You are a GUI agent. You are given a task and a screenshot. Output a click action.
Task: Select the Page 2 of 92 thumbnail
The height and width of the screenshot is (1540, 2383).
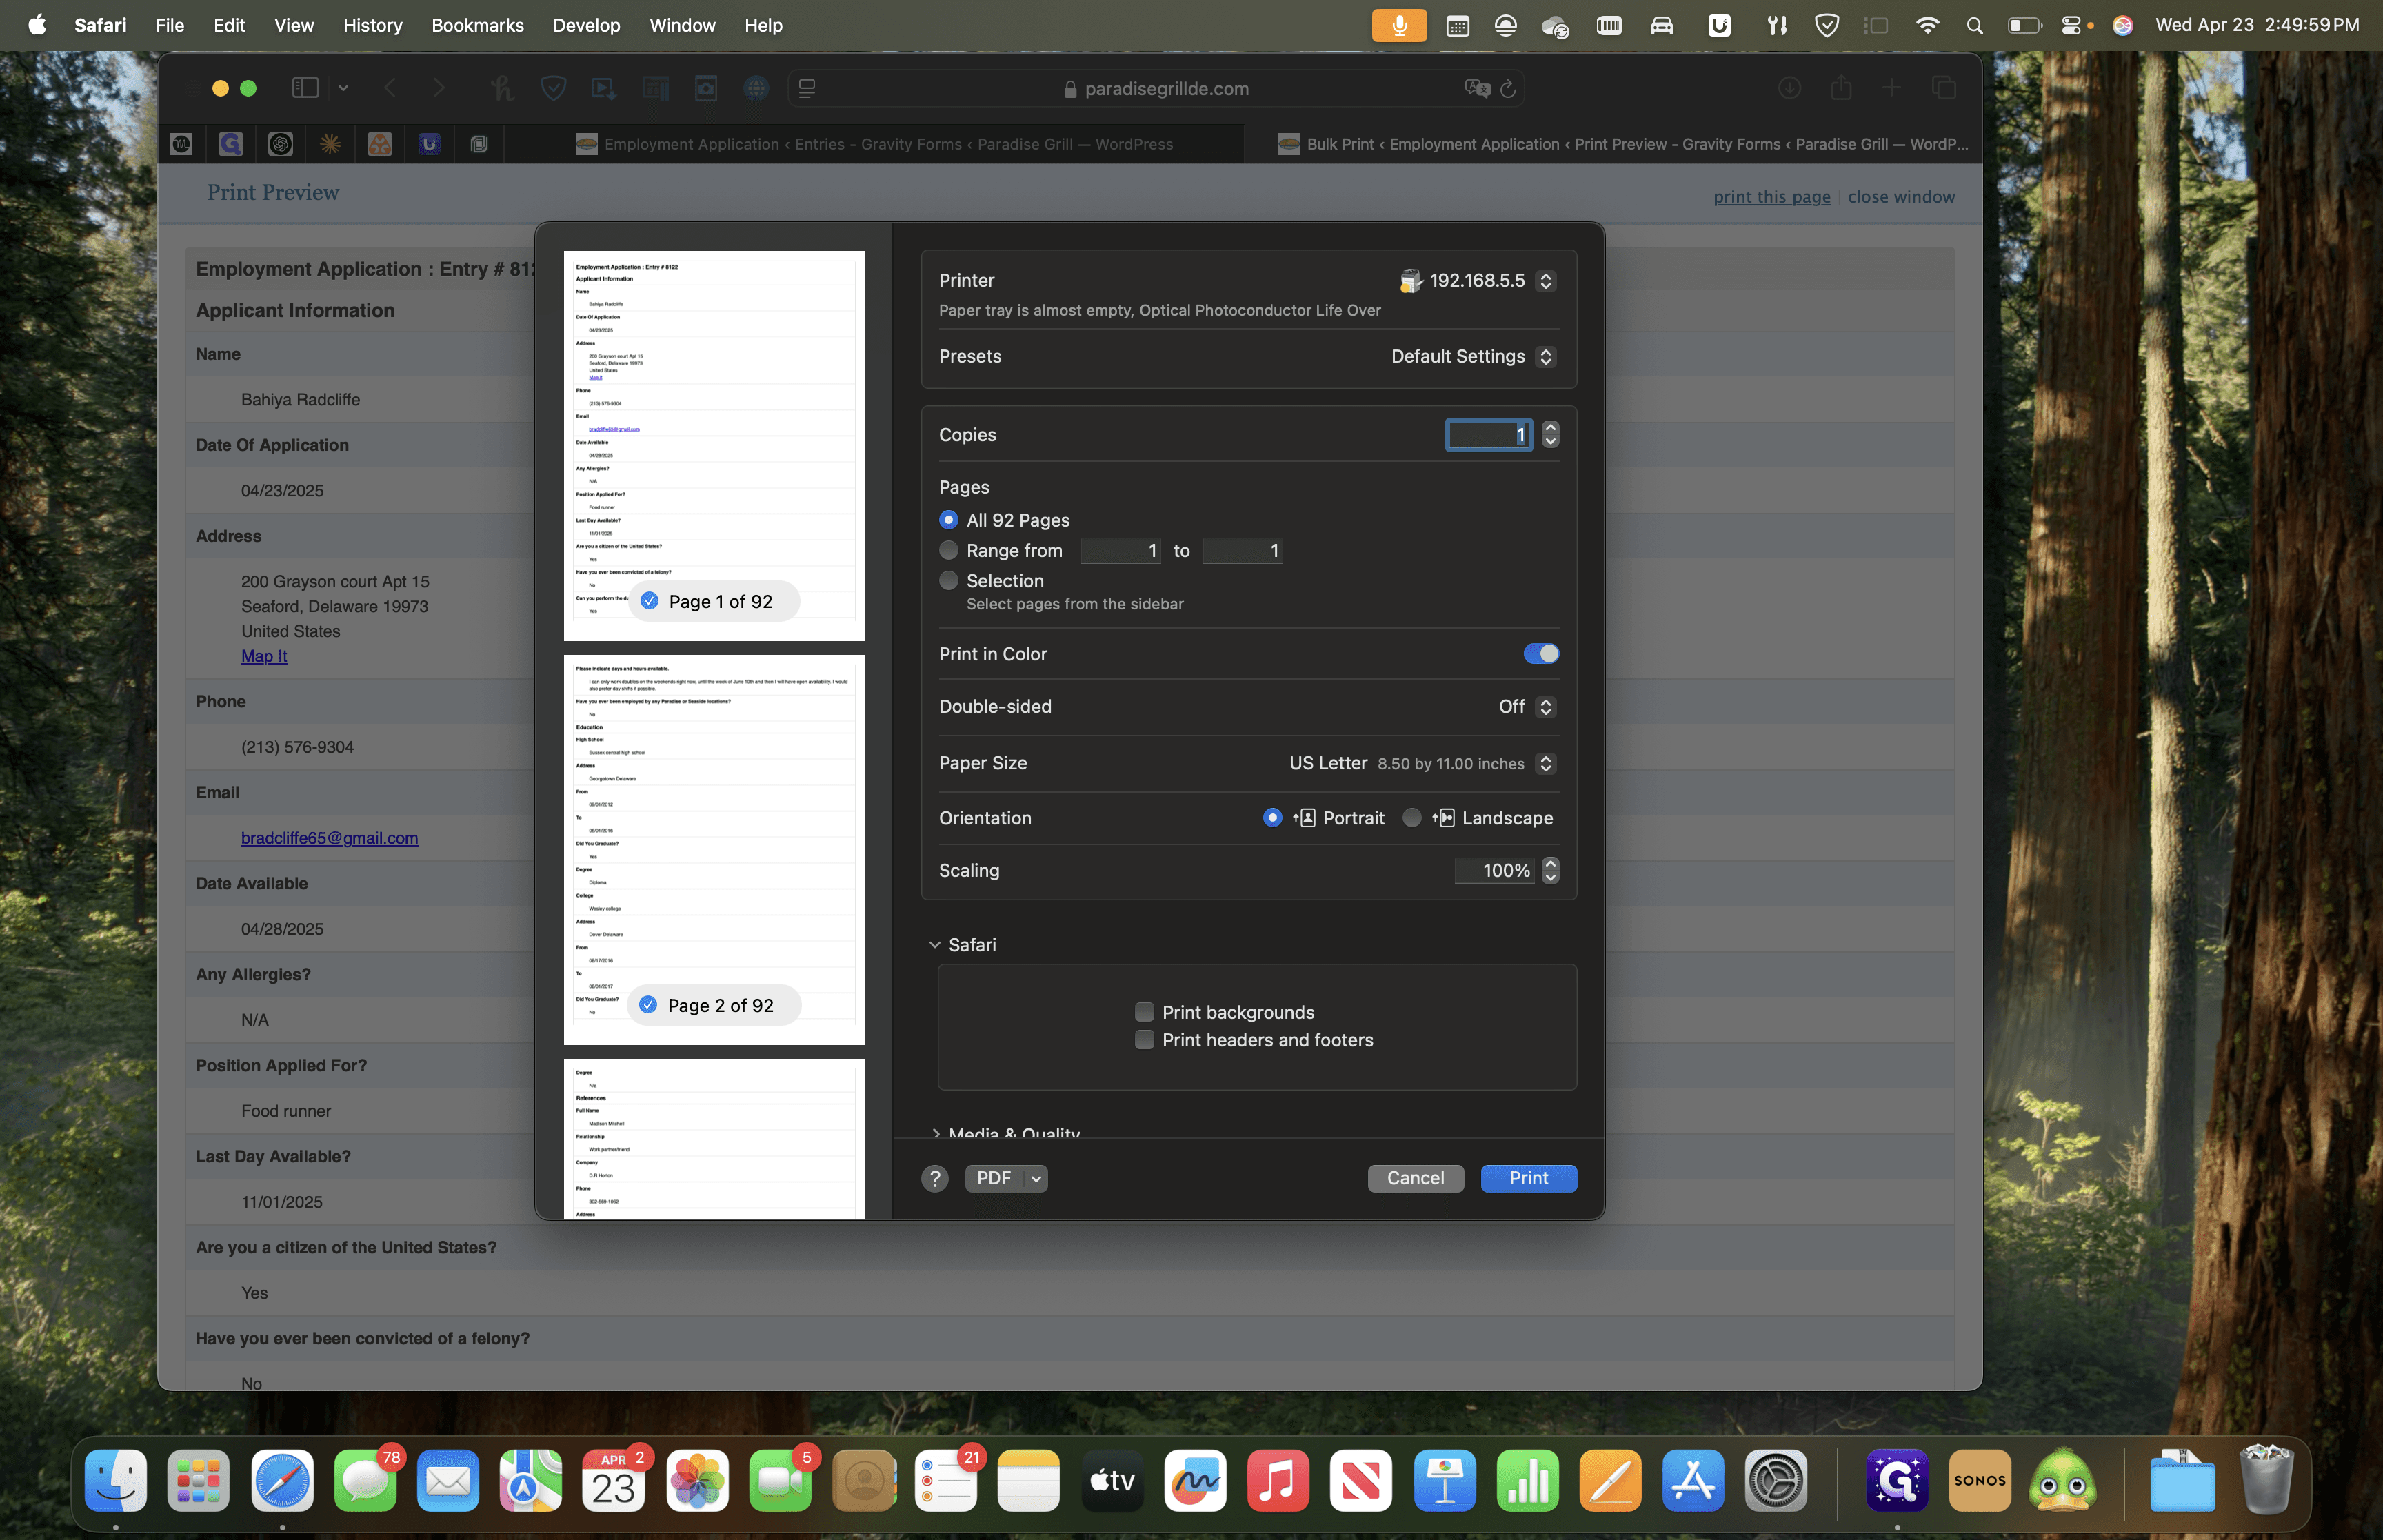click(714, 850)
